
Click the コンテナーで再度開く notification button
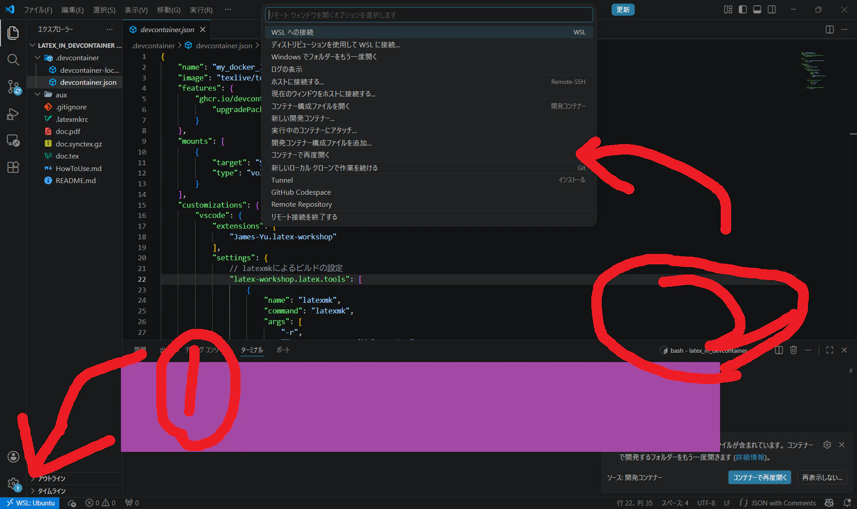click(760, 478)
